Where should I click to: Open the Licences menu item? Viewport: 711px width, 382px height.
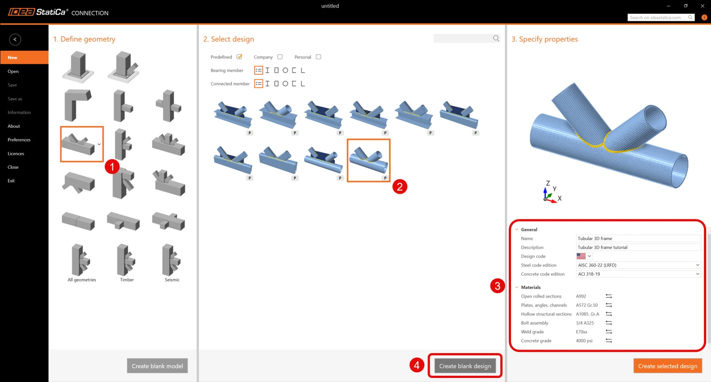click(16, 154)
